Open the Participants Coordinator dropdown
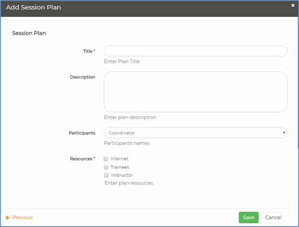 [x=195, y=133]
